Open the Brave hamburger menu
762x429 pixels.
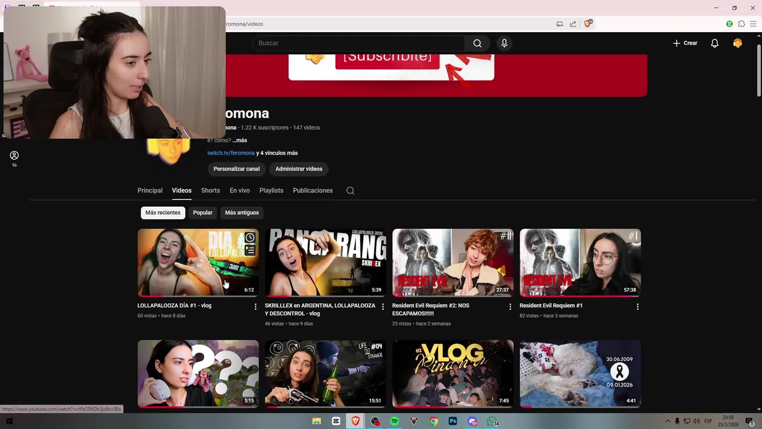[754, 24]
